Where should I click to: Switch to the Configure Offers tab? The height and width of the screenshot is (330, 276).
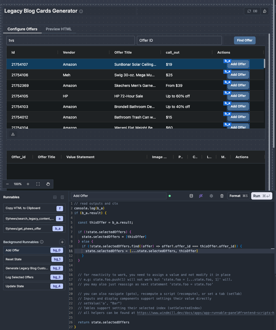[22, 29]
